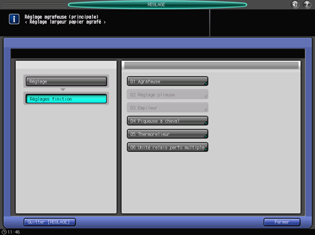Open 05 Thermorelieur submenu
315x235 pixels.
coord(168,134)
